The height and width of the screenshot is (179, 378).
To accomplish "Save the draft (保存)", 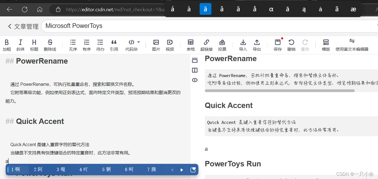I will tap(278, 45).
